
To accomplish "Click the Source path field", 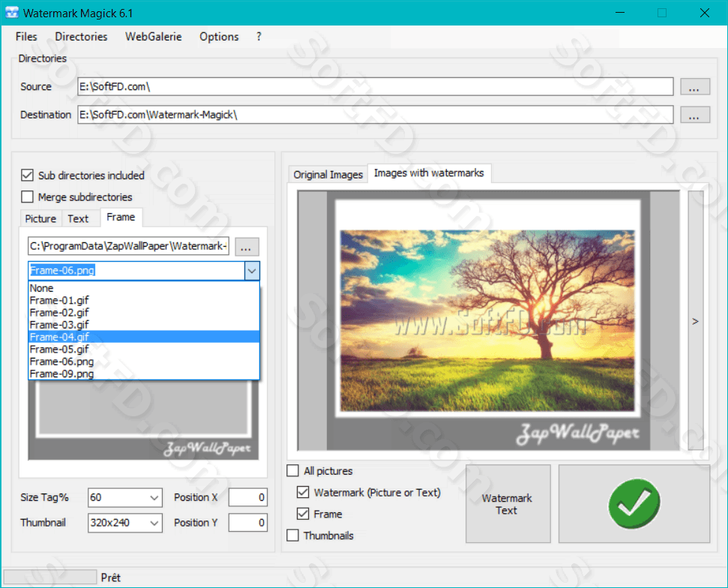I will pos(375,86).
